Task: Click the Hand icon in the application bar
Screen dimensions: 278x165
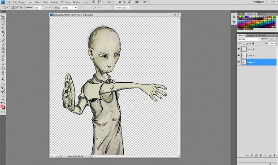Action: [x=120, y=2]
